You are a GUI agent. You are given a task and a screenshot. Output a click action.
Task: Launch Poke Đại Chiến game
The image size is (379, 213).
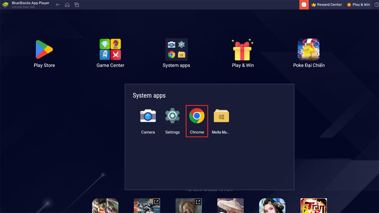309,50
